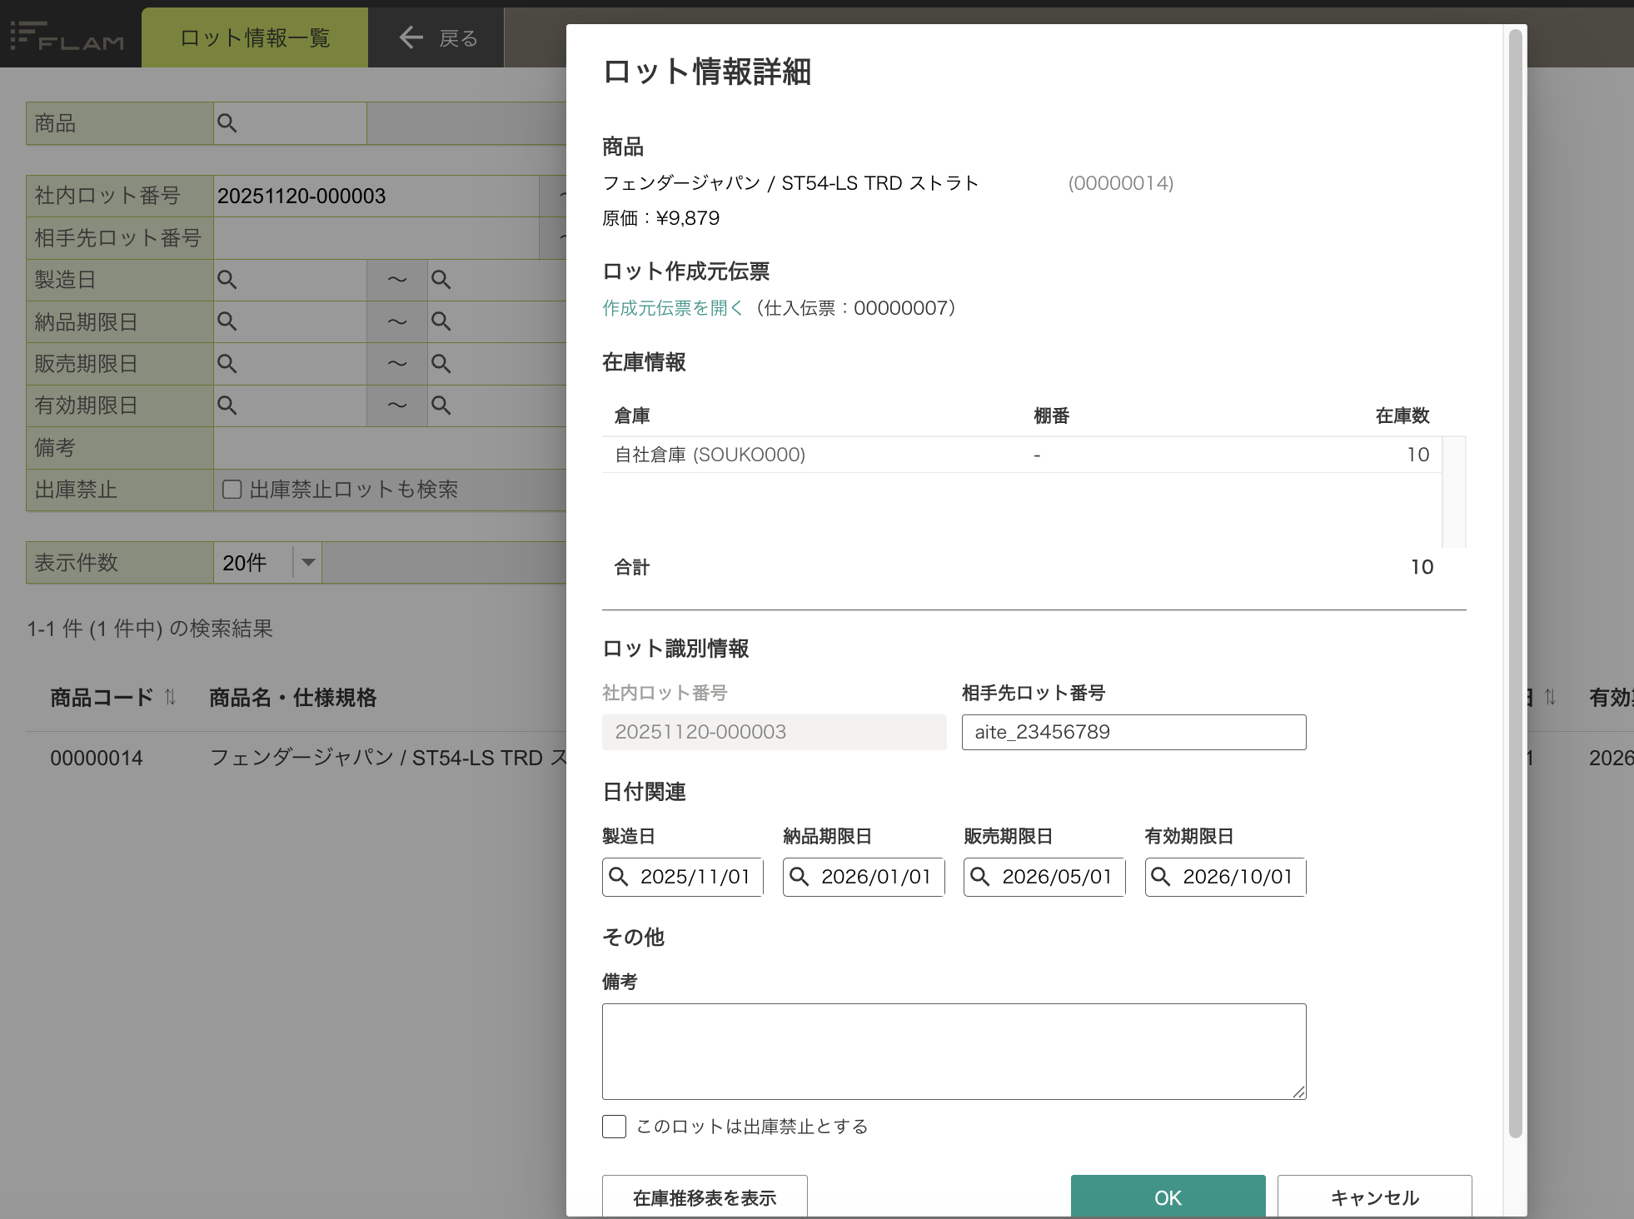Sort by 商品コード column arrows

[x=170, y=697]
